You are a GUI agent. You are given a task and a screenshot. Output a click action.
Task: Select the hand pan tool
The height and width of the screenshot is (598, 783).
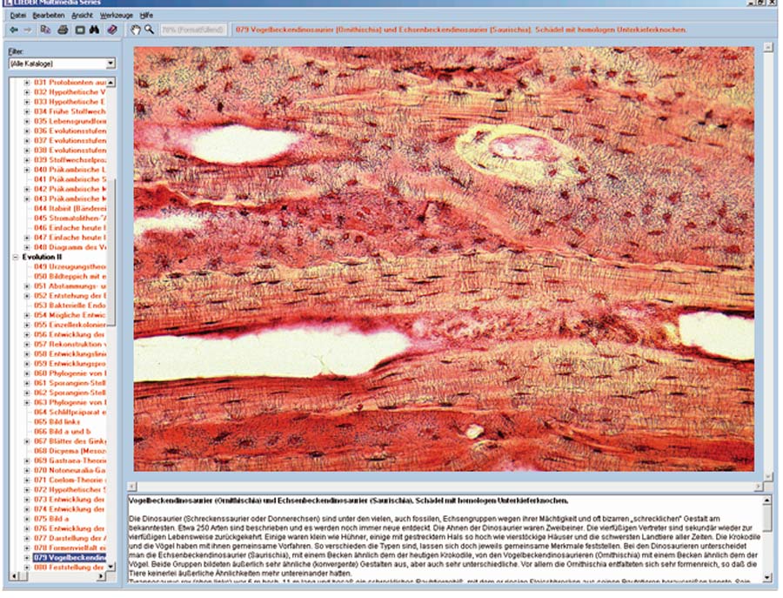135,30
